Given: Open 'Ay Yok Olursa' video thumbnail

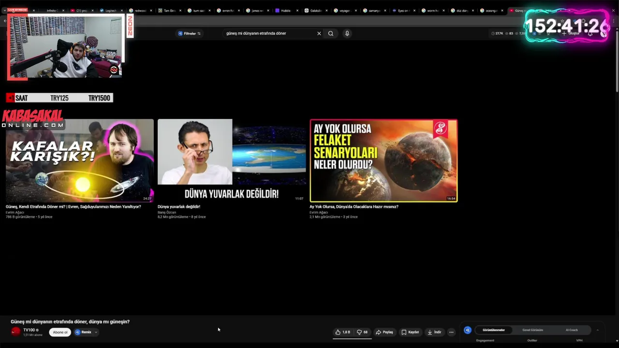Looking at the screenshot, I should [383, 160].
